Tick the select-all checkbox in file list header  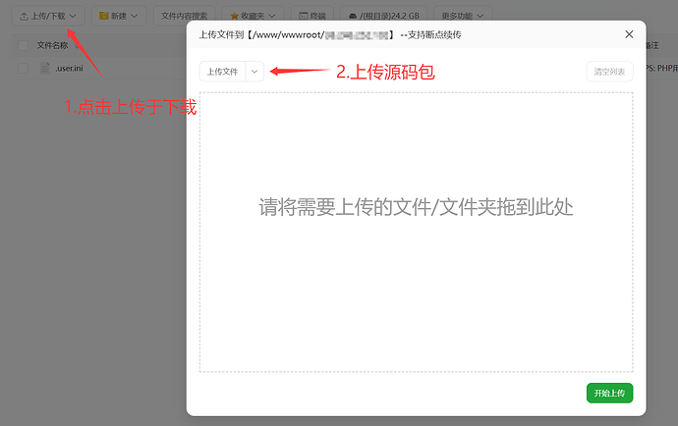(23, 45)
